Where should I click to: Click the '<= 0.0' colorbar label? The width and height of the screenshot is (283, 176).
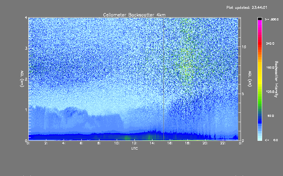(x=271, y=140)
